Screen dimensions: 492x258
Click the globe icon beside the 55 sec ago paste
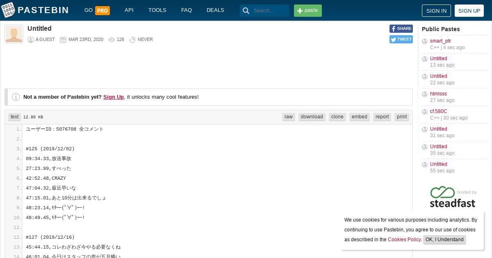click(425, 165)
